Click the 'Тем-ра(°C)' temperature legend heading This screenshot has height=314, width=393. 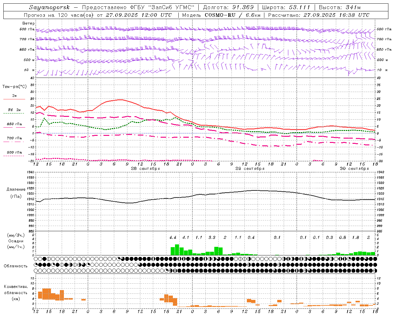pyautogui.click(x=14, y=87)
